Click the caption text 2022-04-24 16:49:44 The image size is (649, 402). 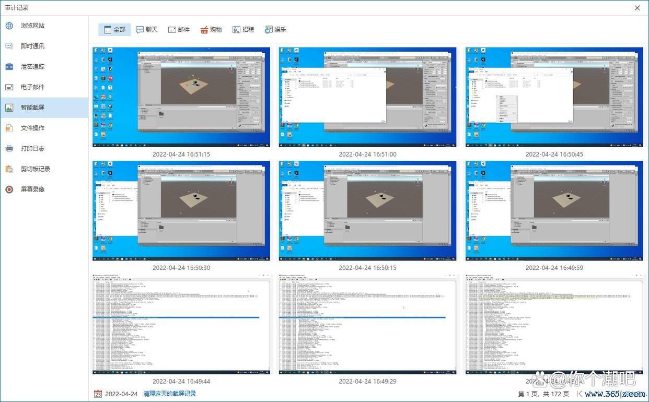(x=181, y=381)
